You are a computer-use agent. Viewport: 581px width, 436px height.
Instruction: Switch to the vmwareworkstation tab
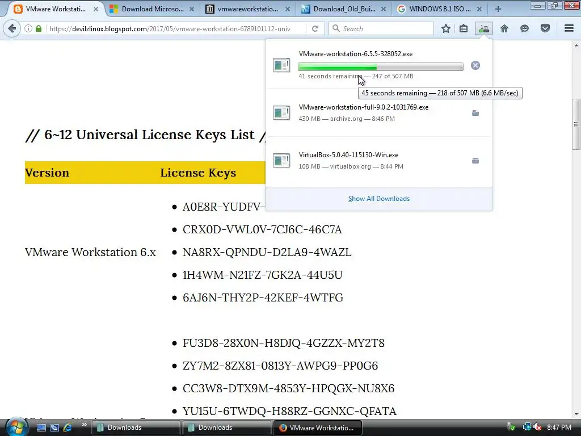(x=248, y=9)
